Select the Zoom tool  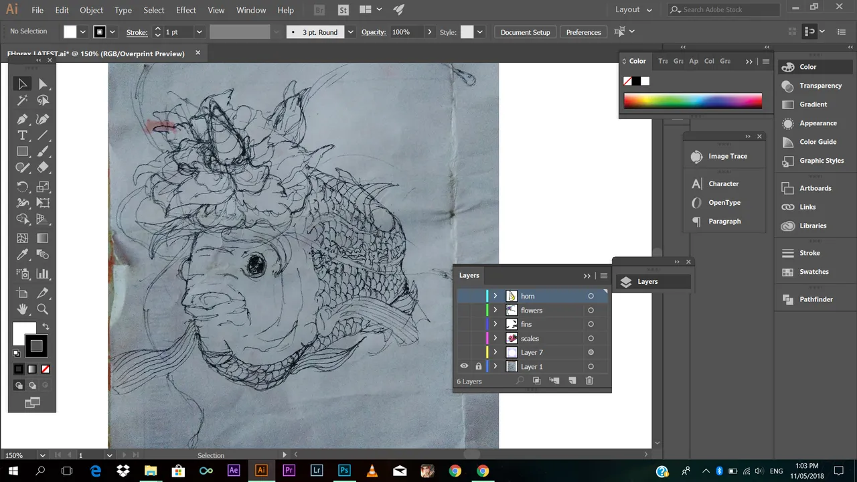43,309
